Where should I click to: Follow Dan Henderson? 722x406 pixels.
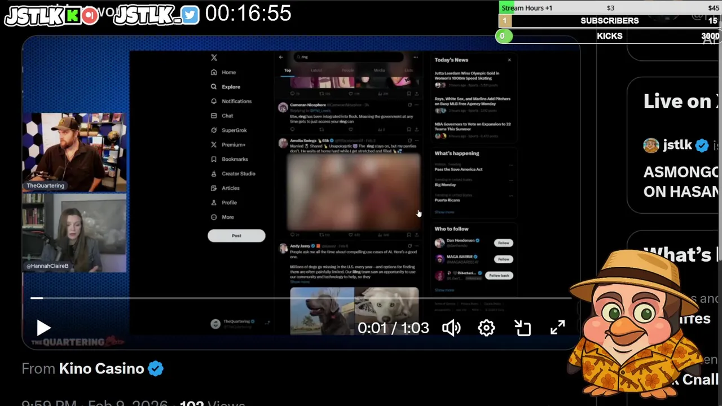[503, 243]
